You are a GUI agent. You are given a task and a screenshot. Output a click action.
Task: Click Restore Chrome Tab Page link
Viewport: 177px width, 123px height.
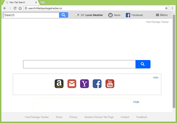point(99,117)
